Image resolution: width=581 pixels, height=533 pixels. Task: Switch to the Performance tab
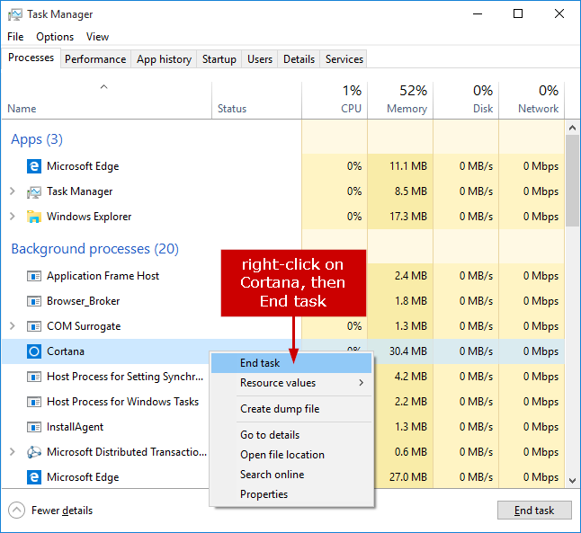95,59
